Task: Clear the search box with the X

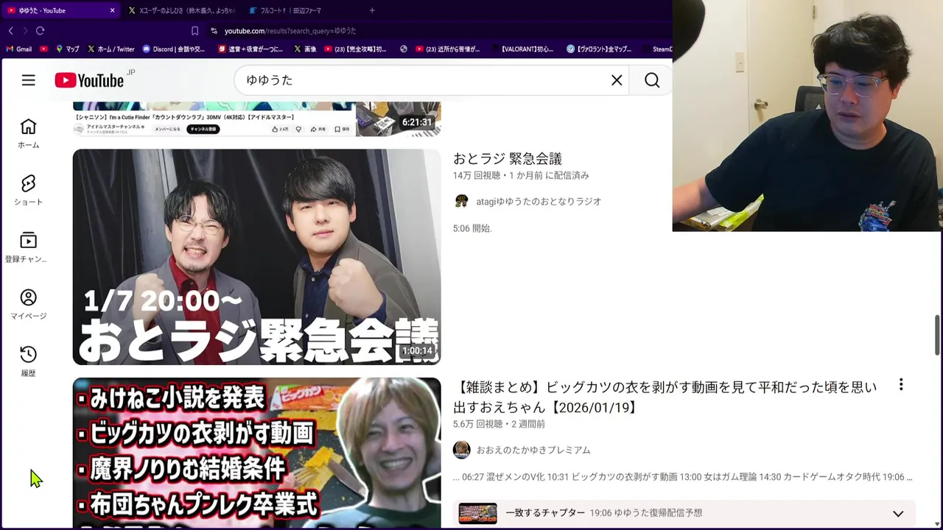Action: pos(617,80)
